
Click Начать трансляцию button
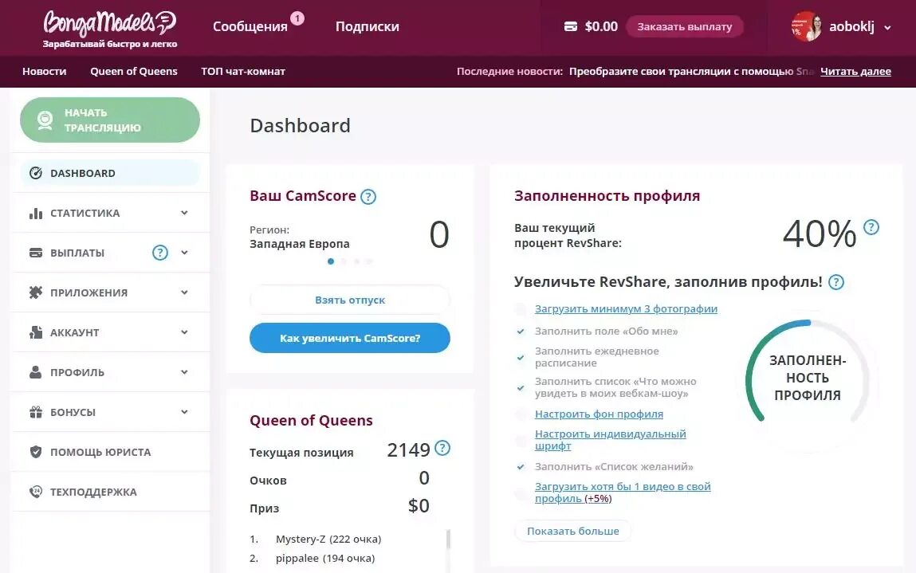coord(110,120)
